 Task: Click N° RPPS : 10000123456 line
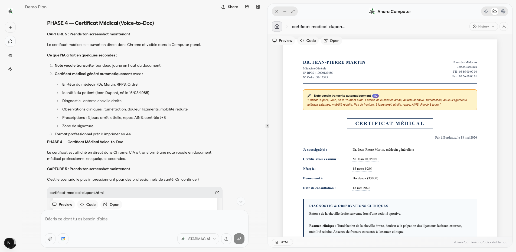click(318, 73)
